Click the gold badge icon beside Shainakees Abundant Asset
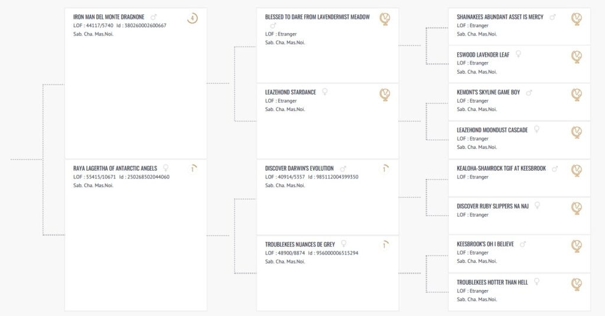 pos(577,18)
